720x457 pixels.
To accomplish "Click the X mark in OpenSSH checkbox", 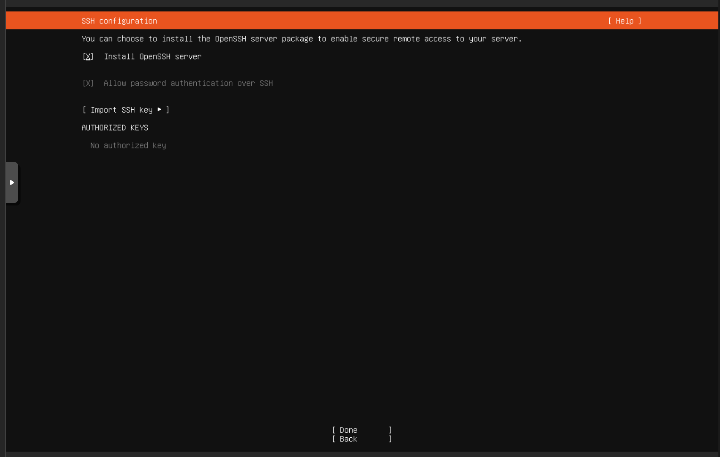I will tap(88, 57).
